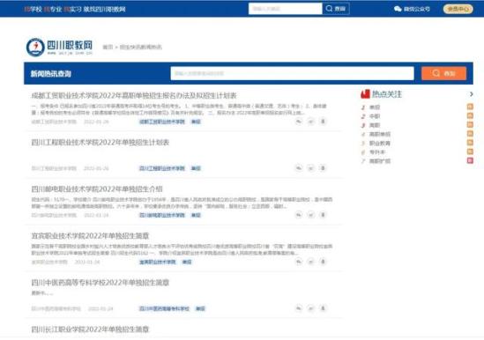Click the magnifier icon in the top 查询 button
484x340 pixels.
pyautogui.click(x=329, y=9)
